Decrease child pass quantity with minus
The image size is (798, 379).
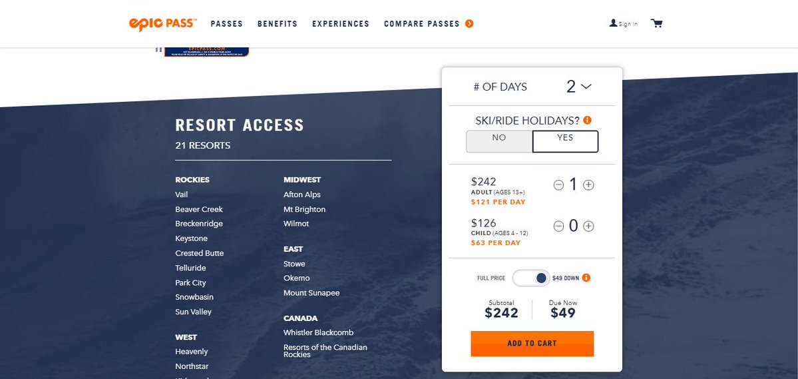pos(558,226)
